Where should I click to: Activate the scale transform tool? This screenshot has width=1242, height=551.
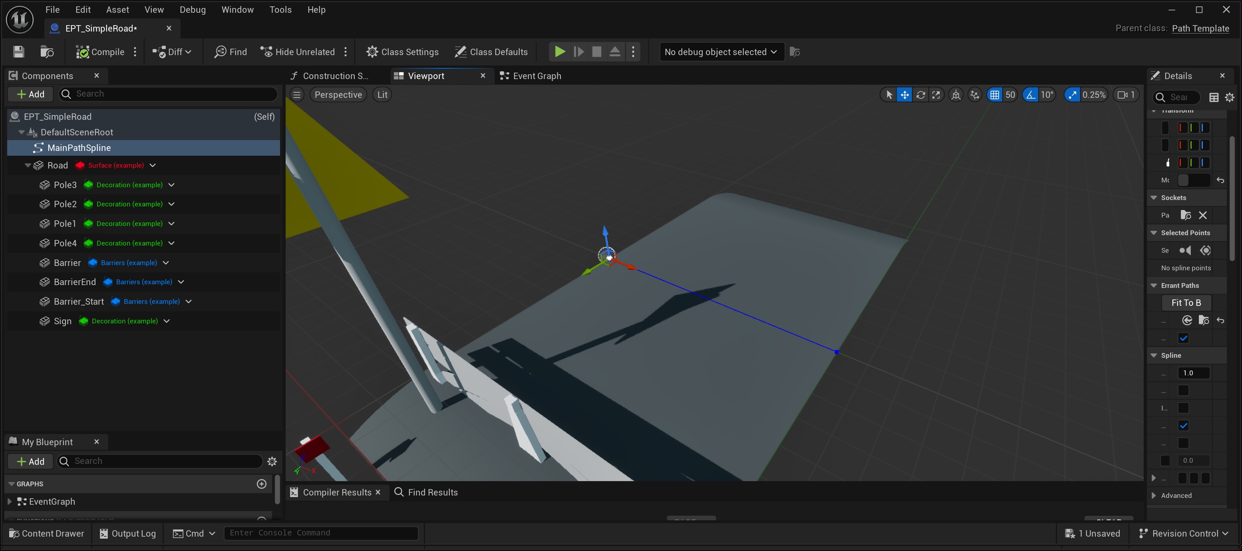[x=936, y=95]
